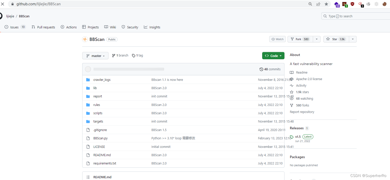Click the requirements.txt file icon

tap(88, 163)
